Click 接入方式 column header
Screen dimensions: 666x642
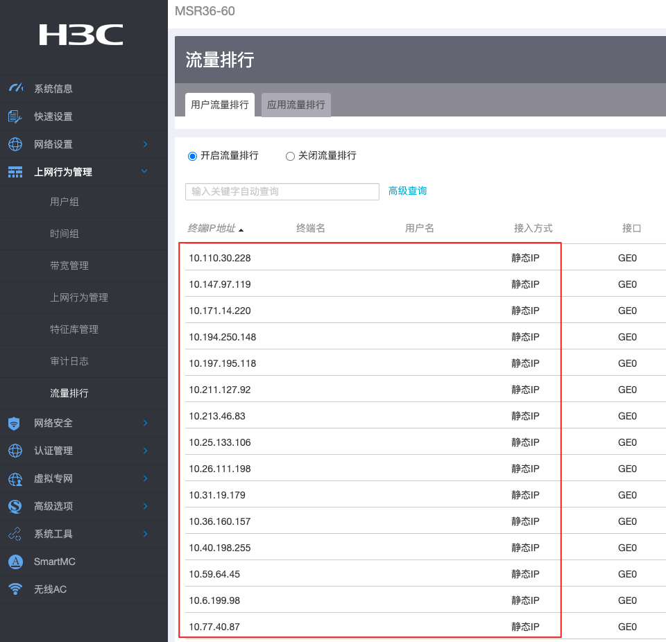533,228
